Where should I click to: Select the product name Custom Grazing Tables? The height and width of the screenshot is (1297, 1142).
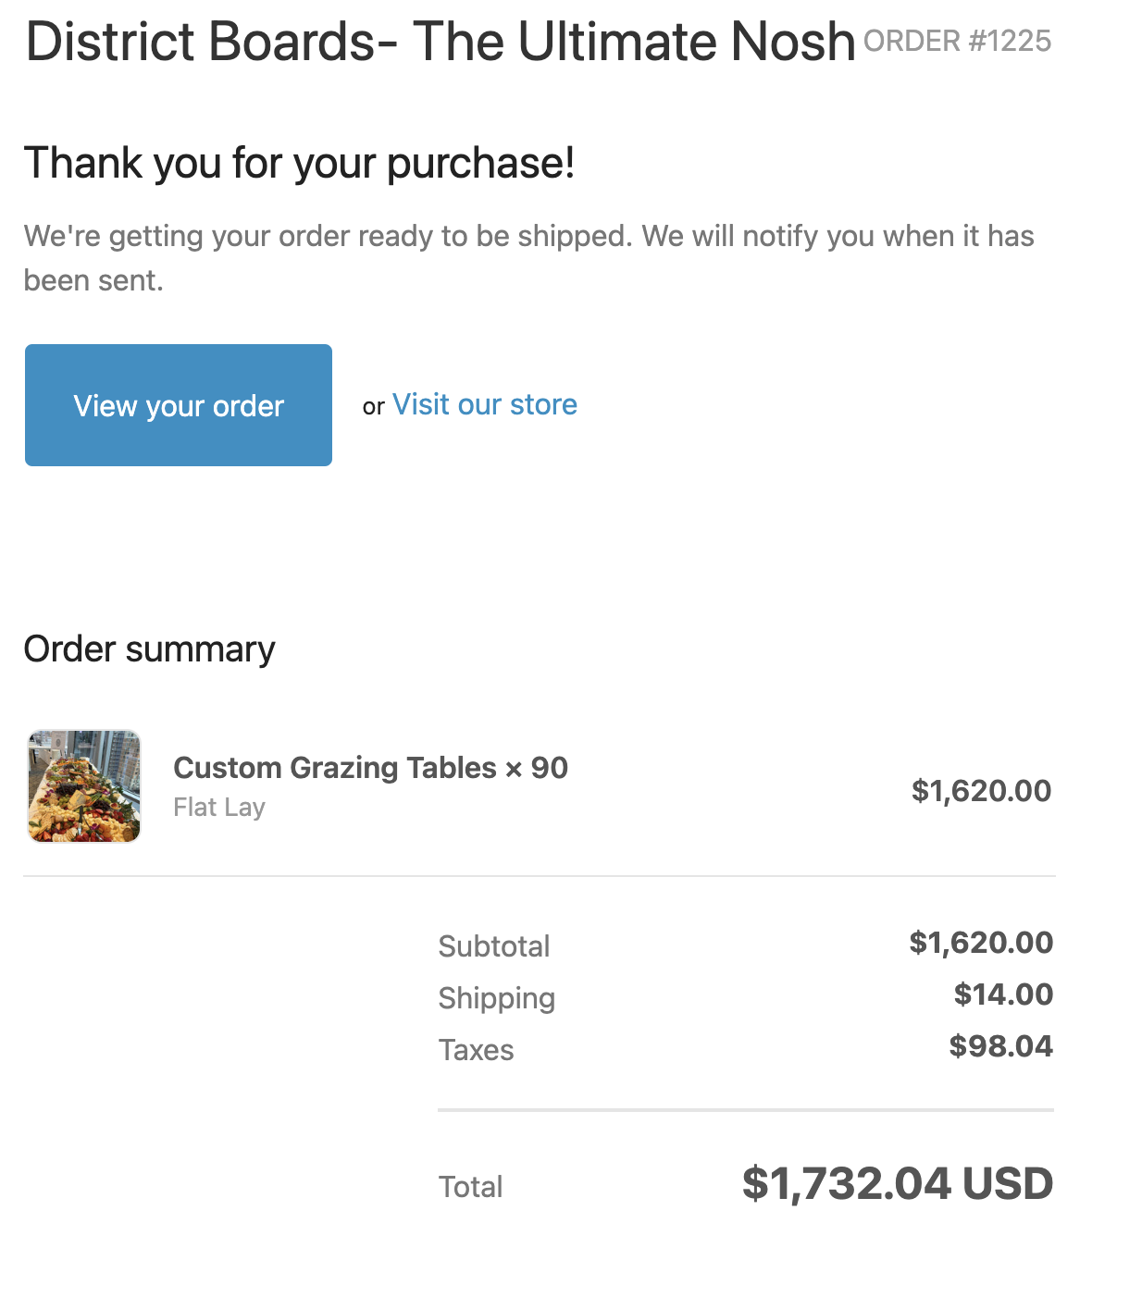[x=336, y=768]
